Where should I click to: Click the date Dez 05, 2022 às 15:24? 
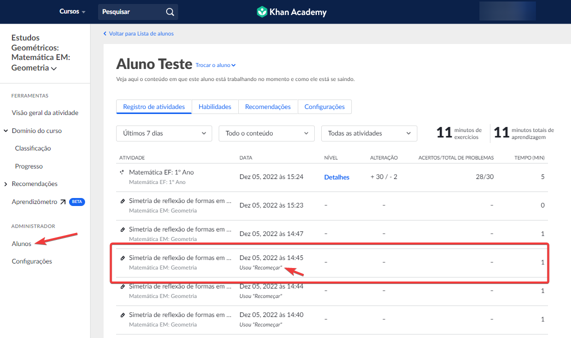[271, 177]
